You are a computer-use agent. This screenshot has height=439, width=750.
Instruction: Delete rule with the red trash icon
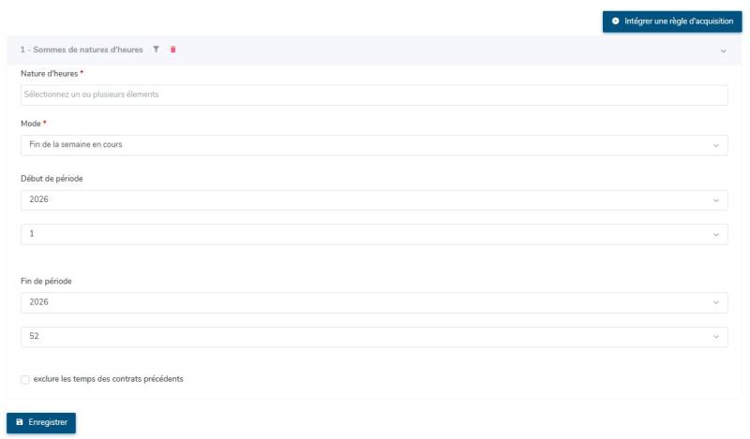coord(172,50)
